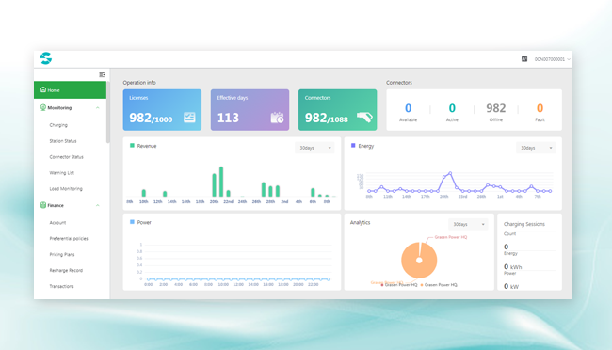Viewport: 612px width, 350px height.
Task: Open the 0CN007000001 account dropdown
Action: [553, 59]
